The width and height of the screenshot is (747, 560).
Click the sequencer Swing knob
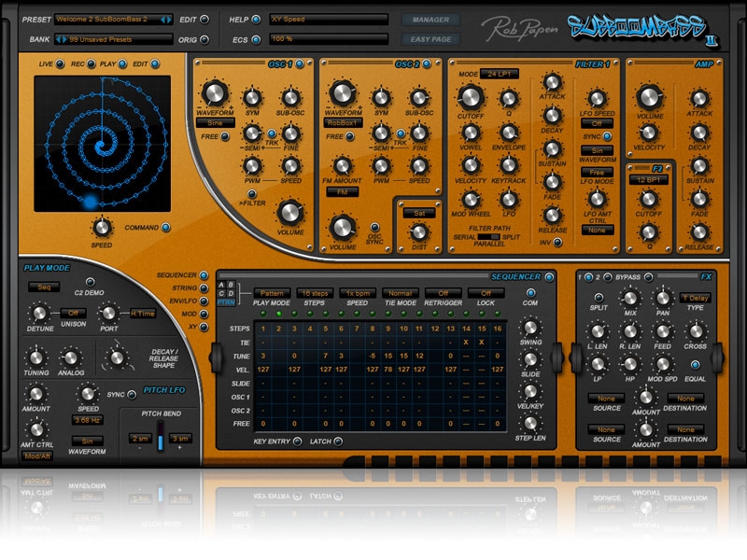[531, 328]
